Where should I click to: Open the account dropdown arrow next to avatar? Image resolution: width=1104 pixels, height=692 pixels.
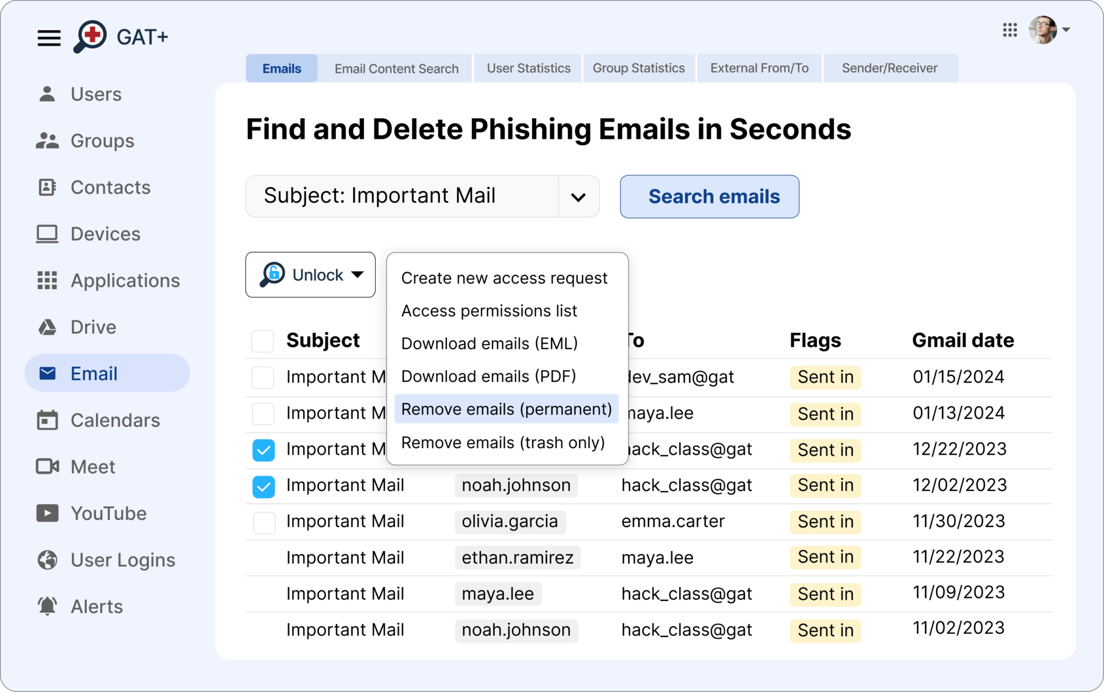point(1066,30)
